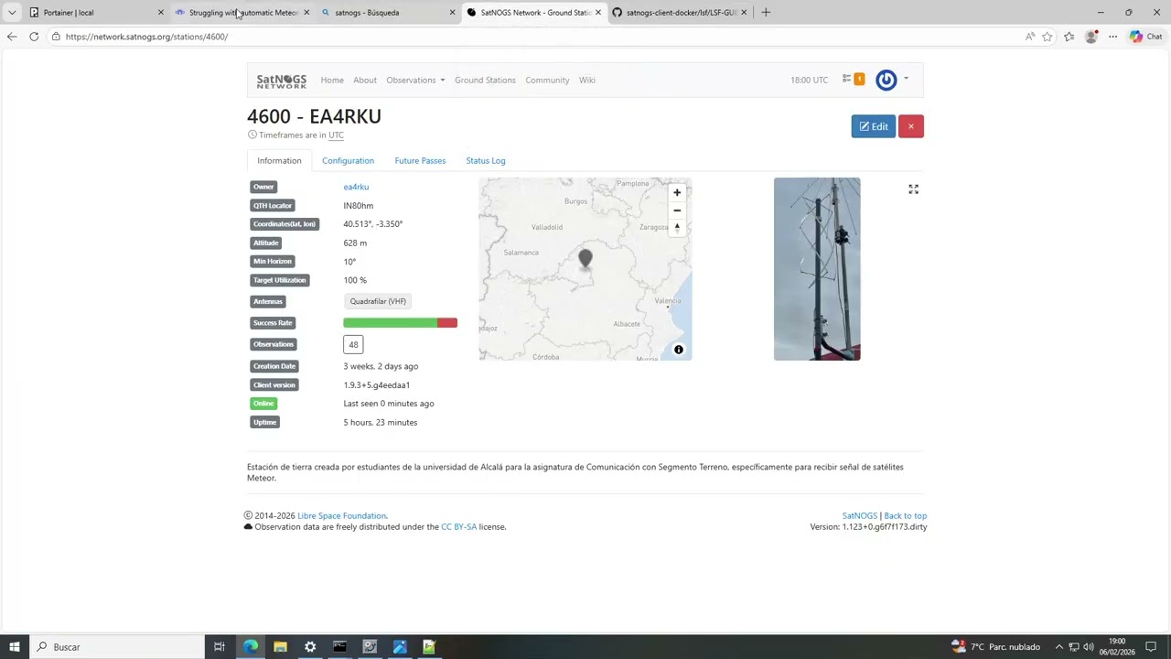1171x659 pixels.
Task: Click the green Online status label
Action: [x=263, y=404]
